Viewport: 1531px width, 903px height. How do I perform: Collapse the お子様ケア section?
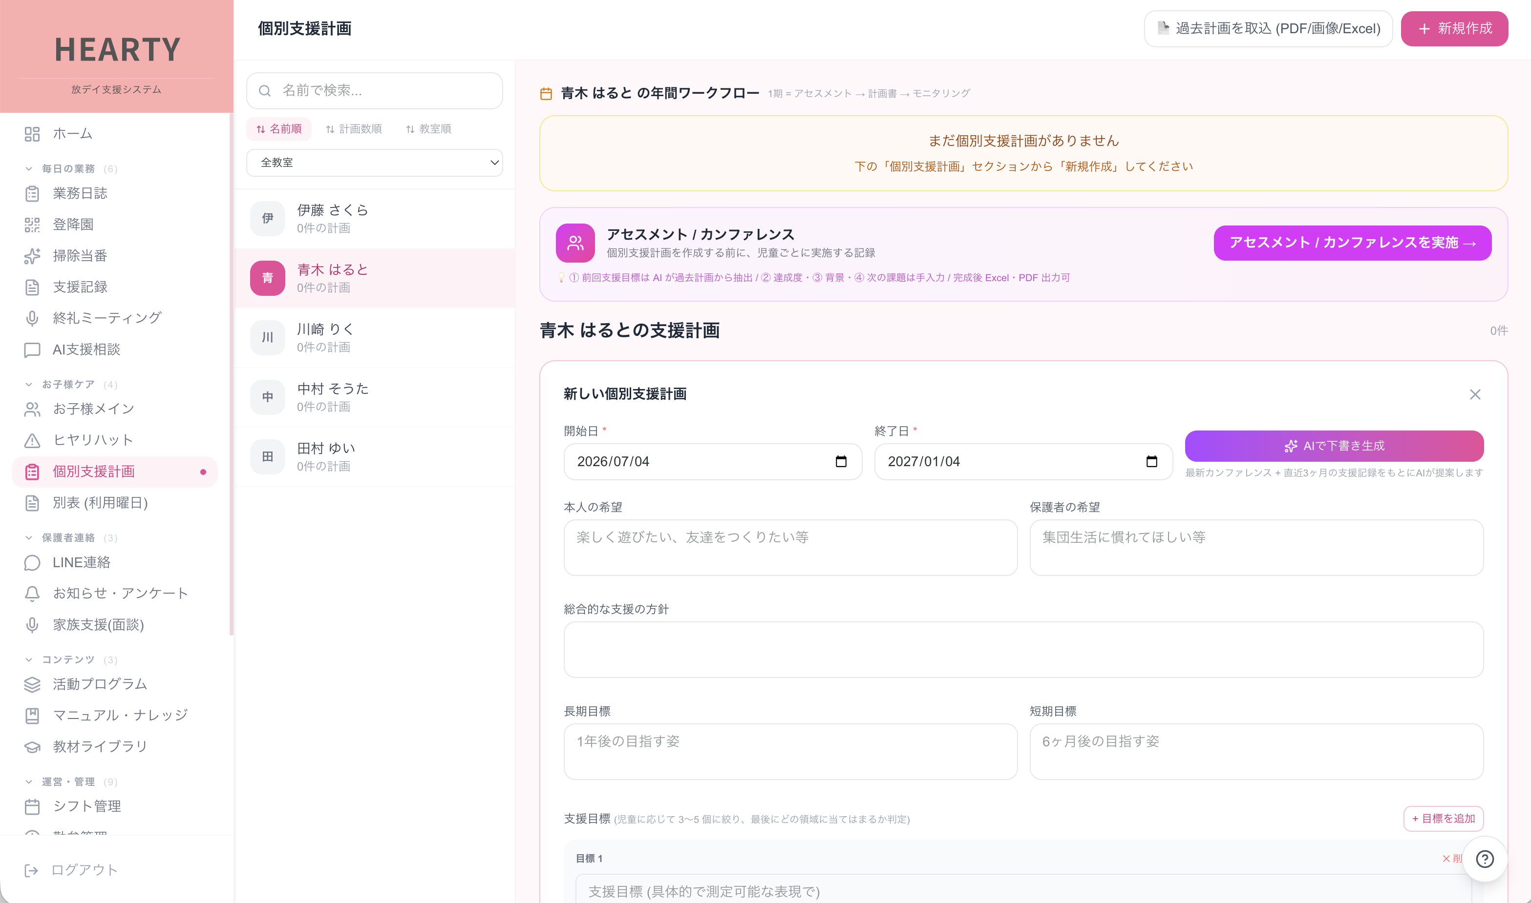tap(71, 385)
